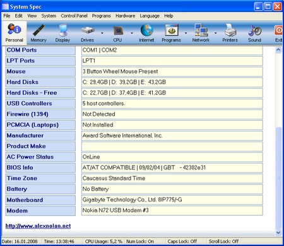Expand the Drives dropdown arrow
The height and width of the screenshot is (246, 284).
pos(102,33)
